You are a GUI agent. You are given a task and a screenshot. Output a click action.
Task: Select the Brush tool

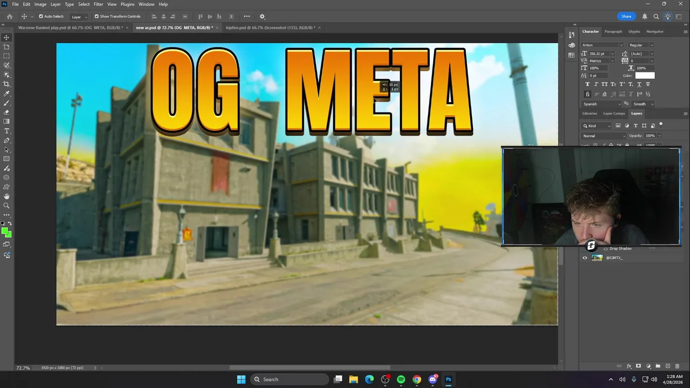coord(6,102)
